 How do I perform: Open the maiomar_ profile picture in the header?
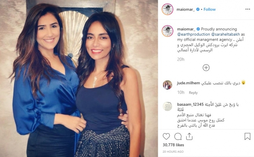pyautogui.click(x=168, y=9)
